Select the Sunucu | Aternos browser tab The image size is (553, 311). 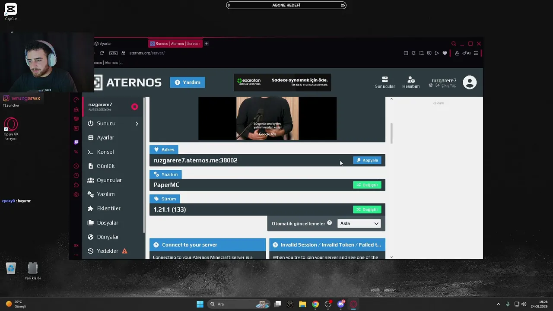(175, 44)
